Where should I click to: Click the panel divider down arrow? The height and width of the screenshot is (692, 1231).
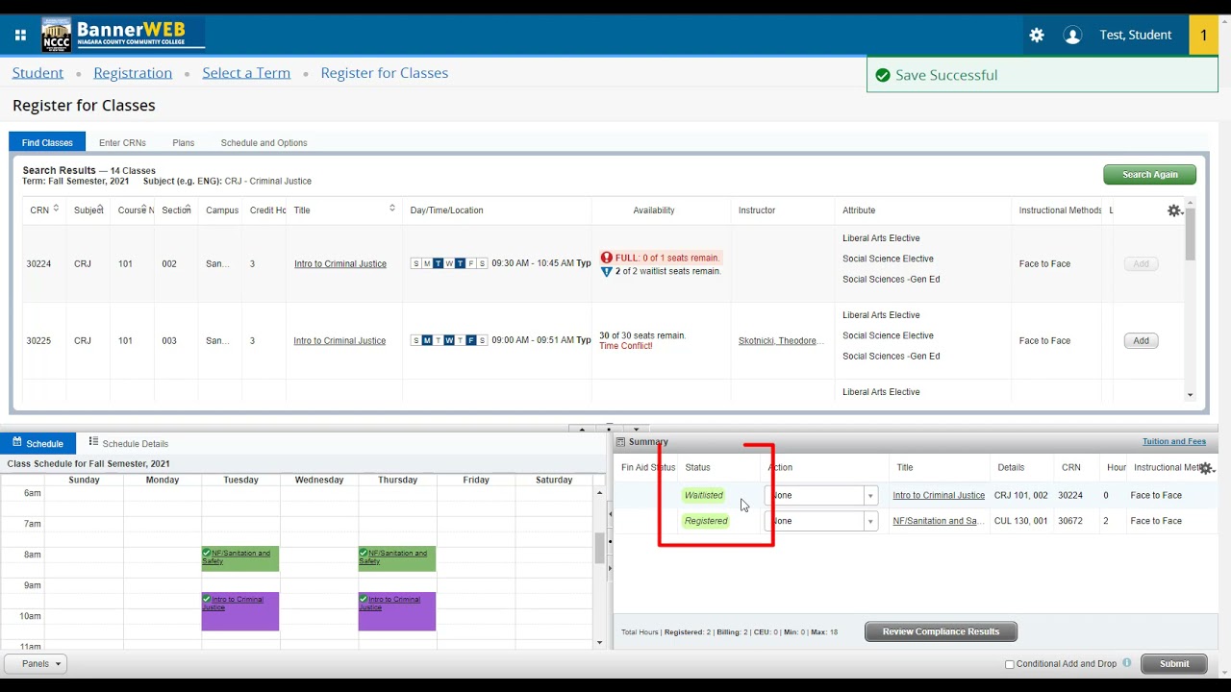point(636,429)
